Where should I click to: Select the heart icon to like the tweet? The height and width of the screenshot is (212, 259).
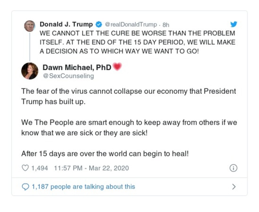pos(25,168)
